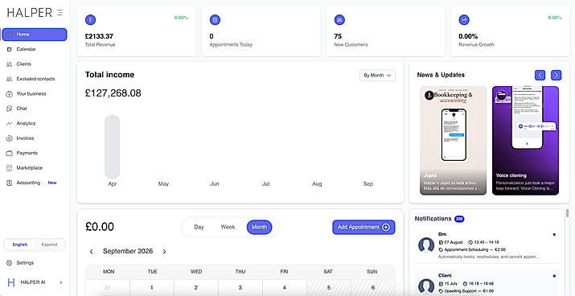Click the Accounting New badge
Screen dimensions: 575x296
52,183
